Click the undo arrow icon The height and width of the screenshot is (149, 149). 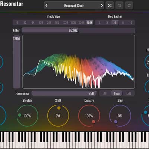pos(120,6)
